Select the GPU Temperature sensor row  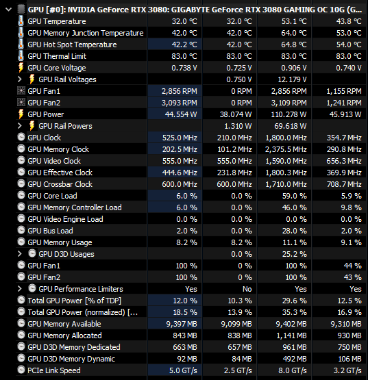pyautogui.click(x=191, y=21)
